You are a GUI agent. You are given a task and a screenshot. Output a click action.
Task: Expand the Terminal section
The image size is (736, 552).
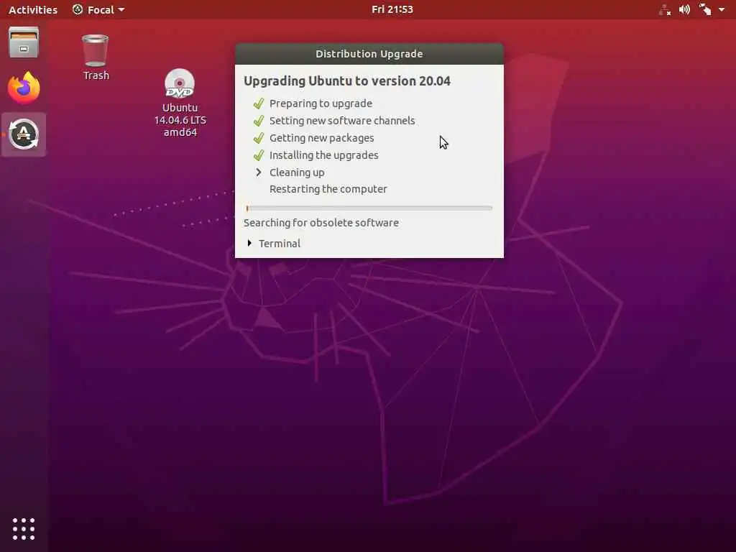(x=249, y=243)
